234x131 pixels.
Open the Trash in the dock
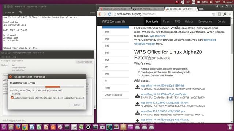click(x=230, y=127)
